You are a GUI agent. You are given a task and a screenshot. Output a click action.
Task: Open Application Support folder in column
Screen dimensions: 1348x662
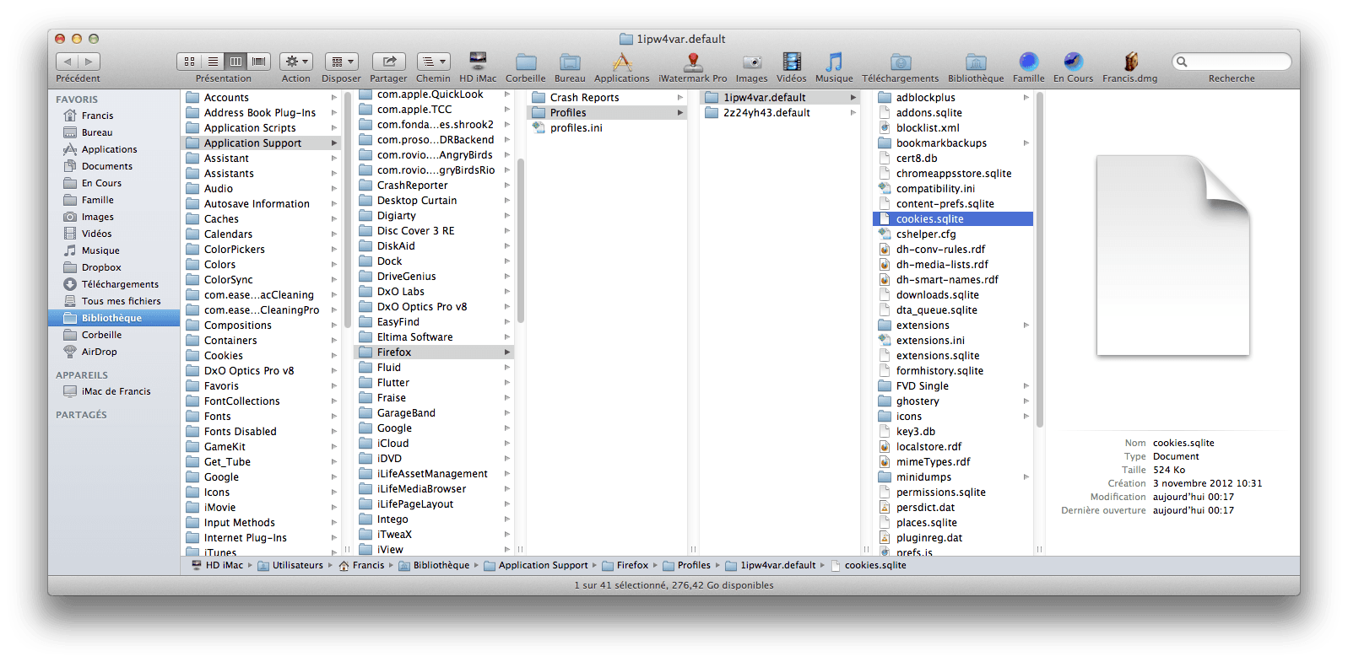pos(262,143)
